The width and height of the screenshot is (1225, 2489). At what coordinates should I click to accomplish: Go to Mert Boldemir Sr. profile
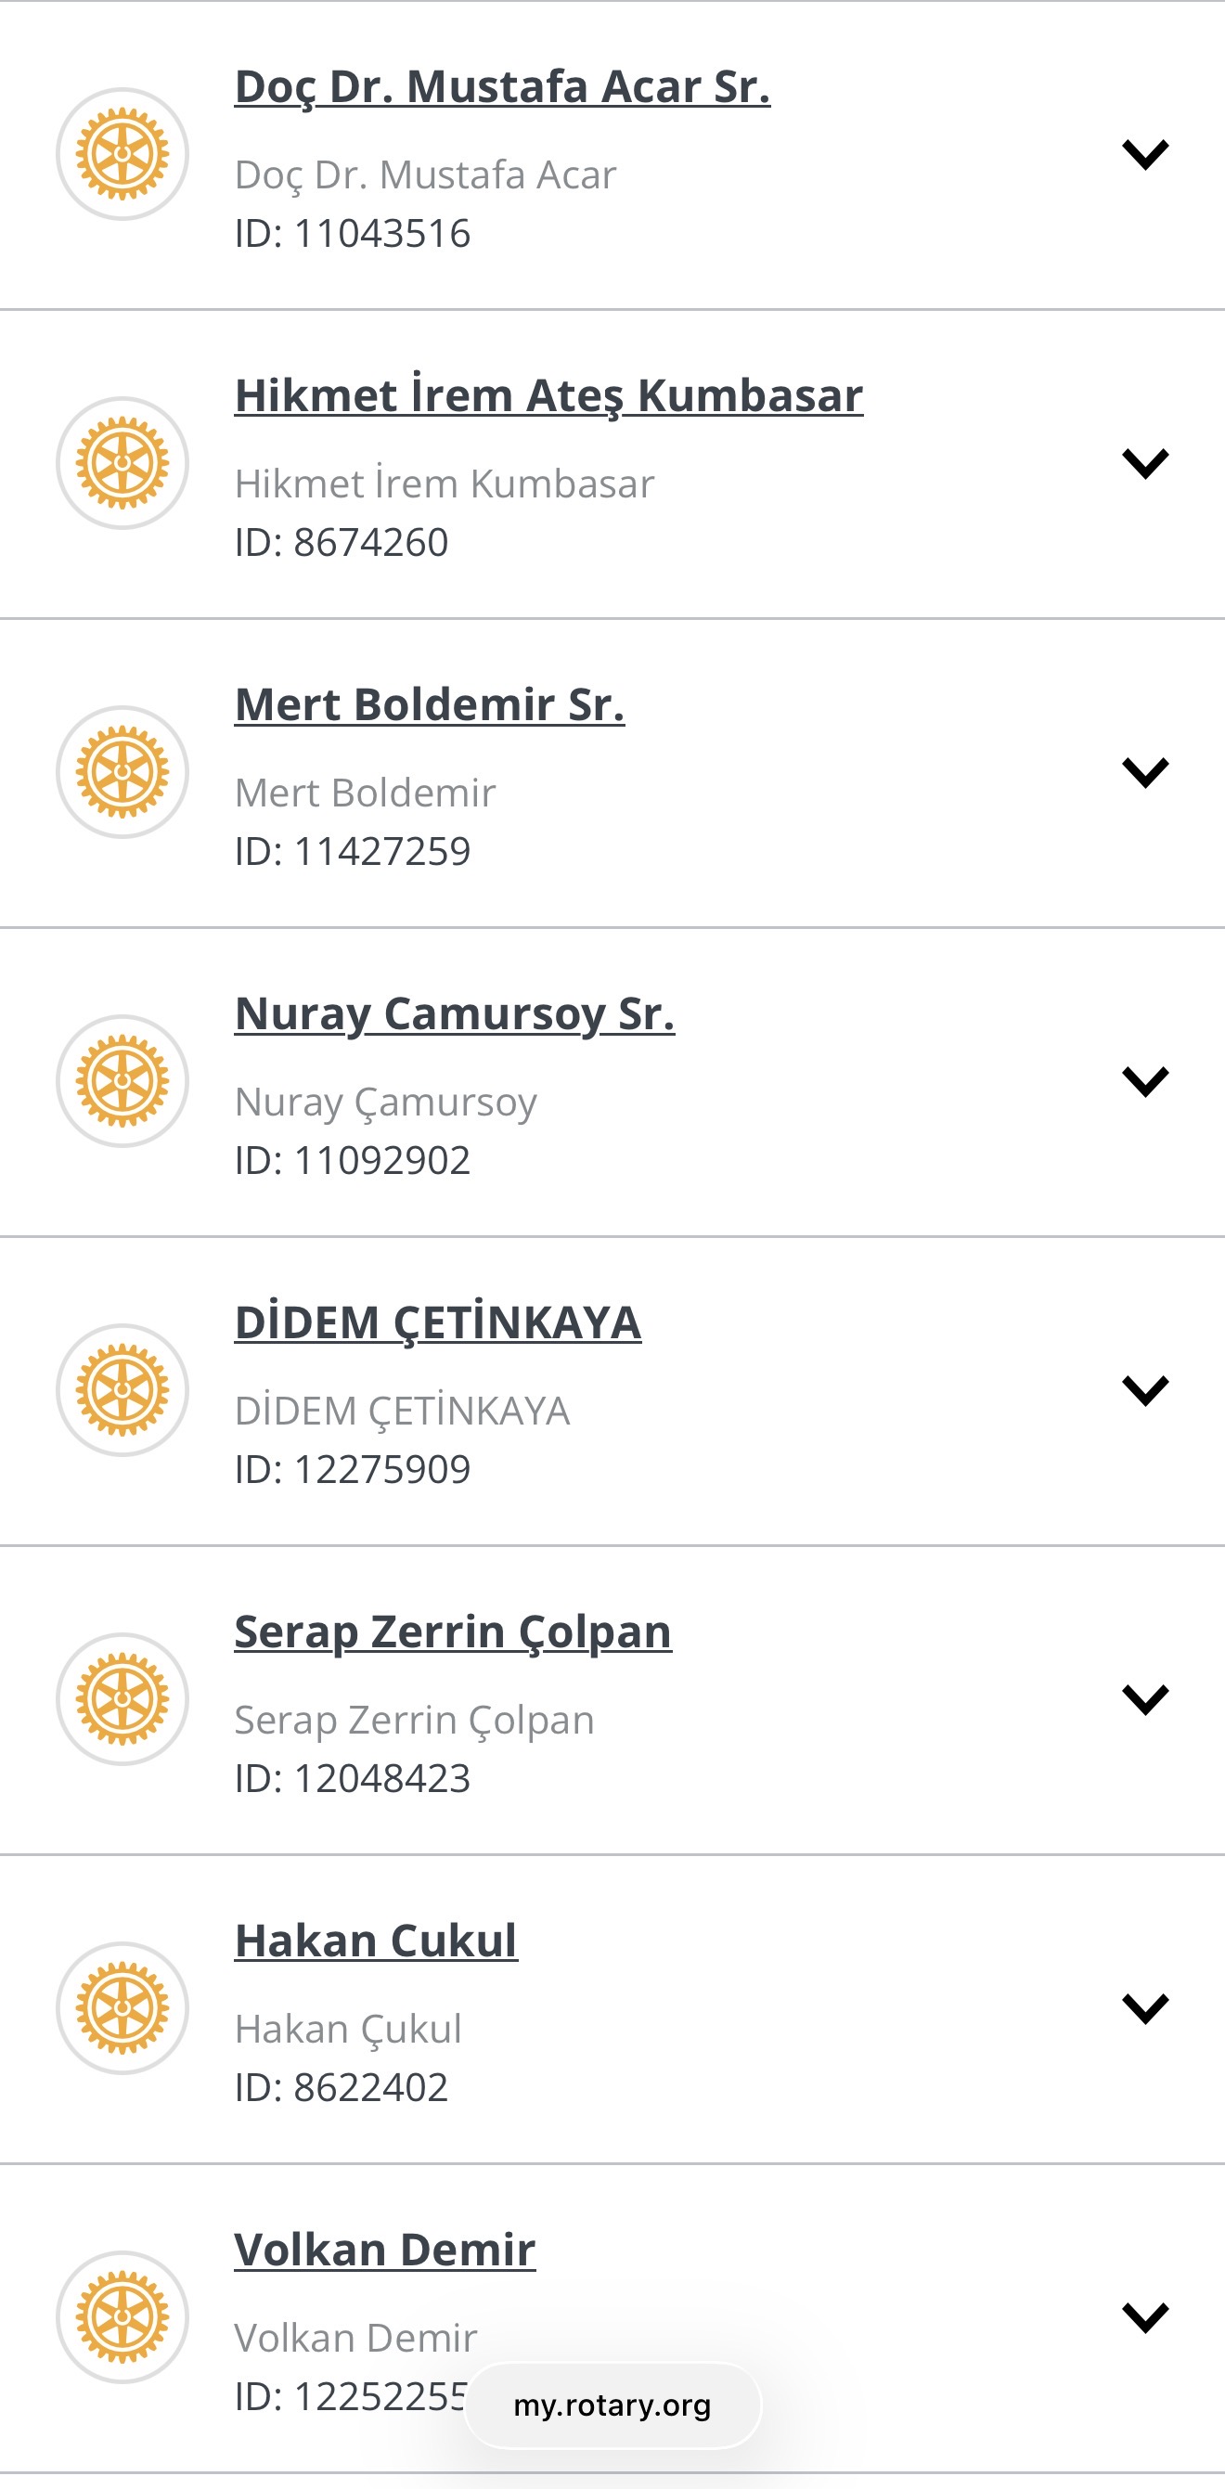tap(430, 705)
